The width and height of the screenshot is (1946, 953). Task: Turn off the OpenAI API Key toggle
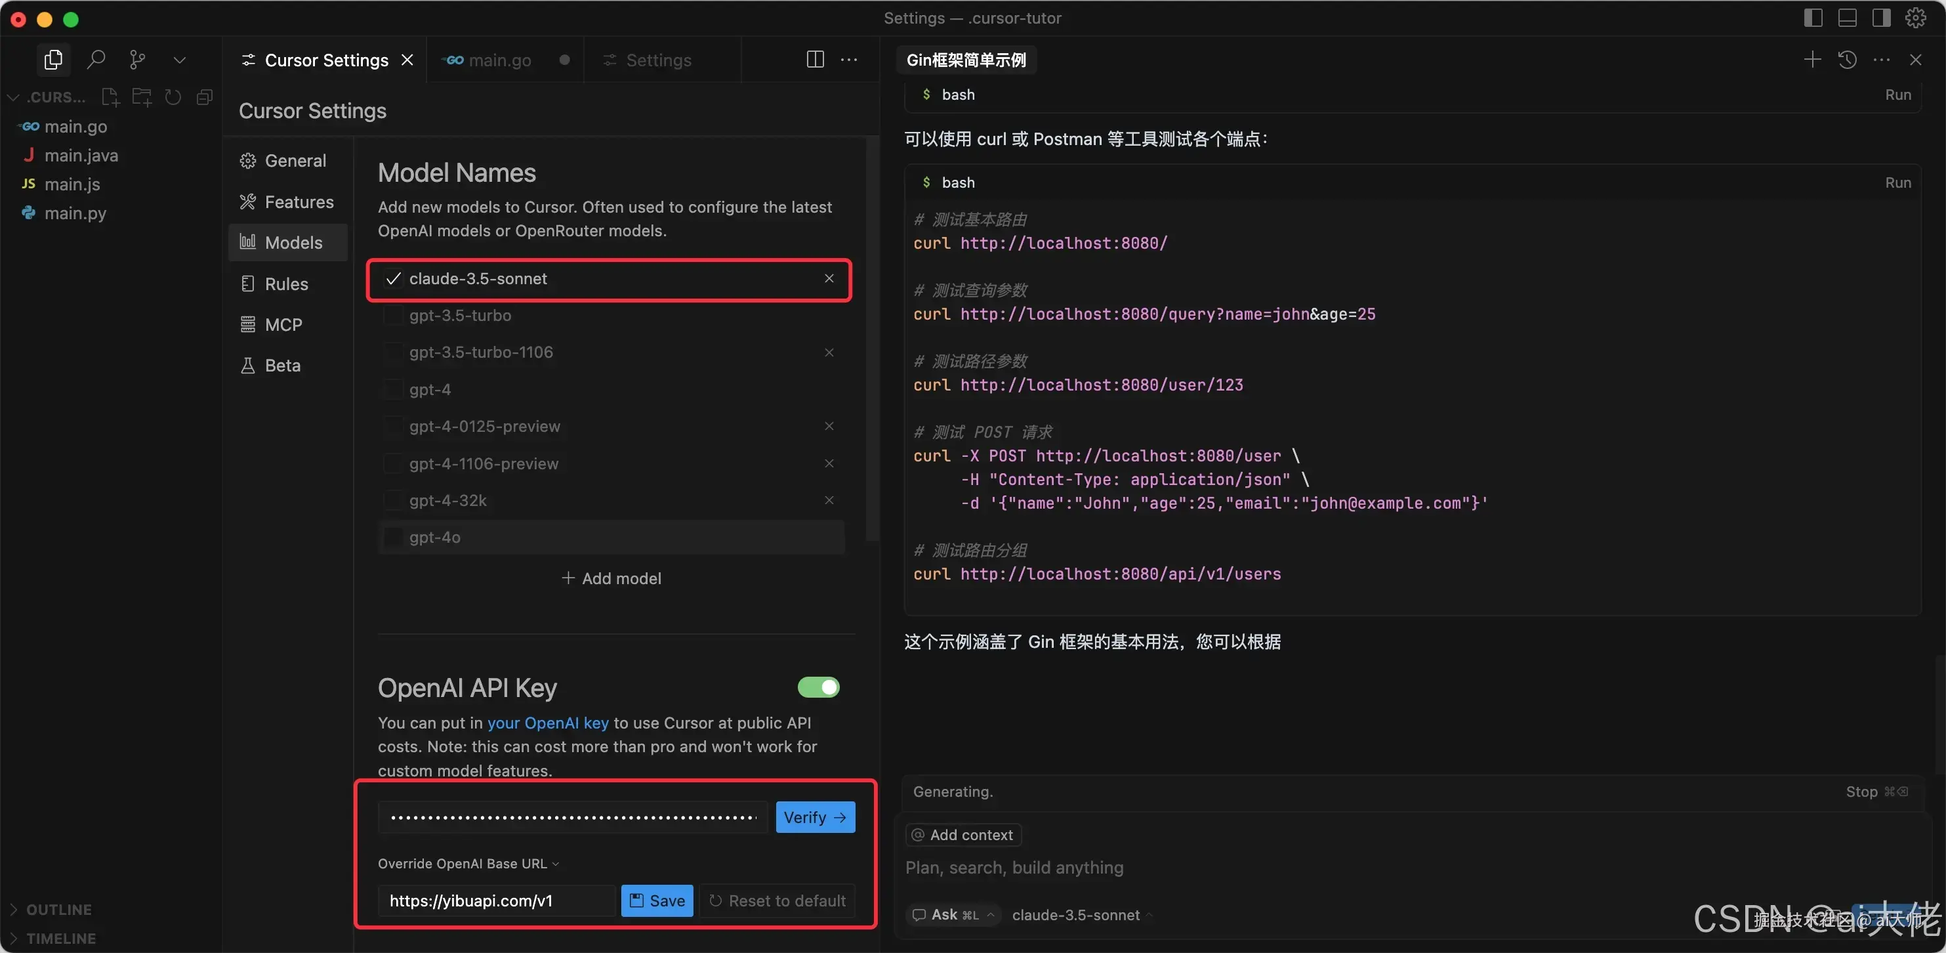(x=818, y=687)
